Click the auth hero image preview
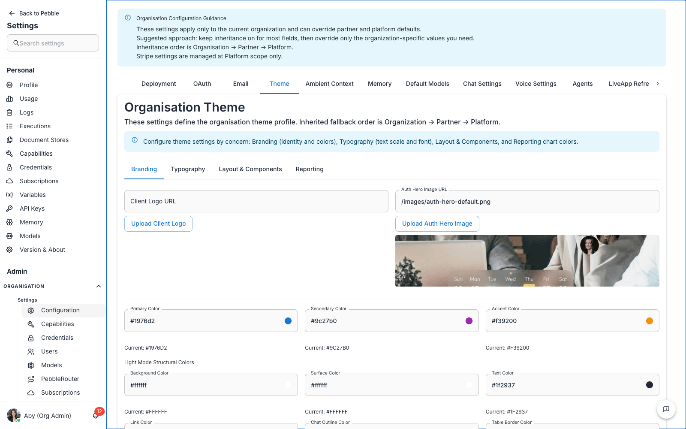 point(527,261)
